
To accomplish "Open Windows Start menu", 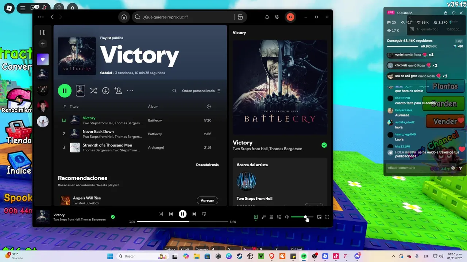I will [110, 256].
